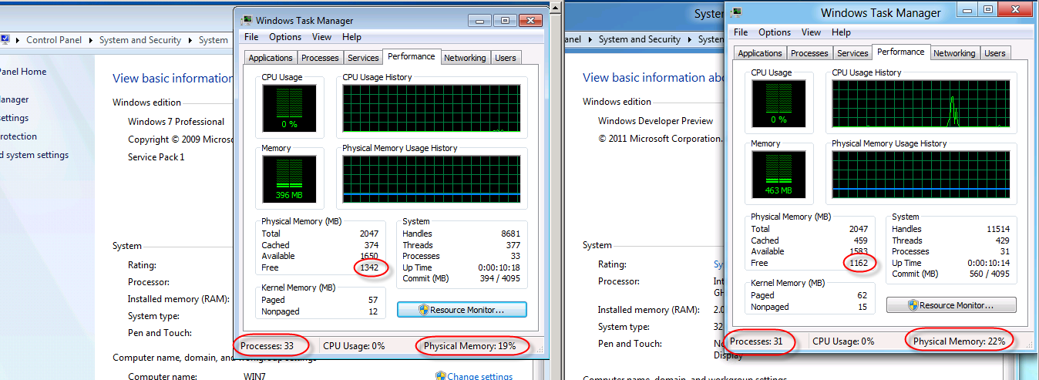Click shield icon on right Resource Monitor button
Screen dimensions: 1039x380
[913, 305]
